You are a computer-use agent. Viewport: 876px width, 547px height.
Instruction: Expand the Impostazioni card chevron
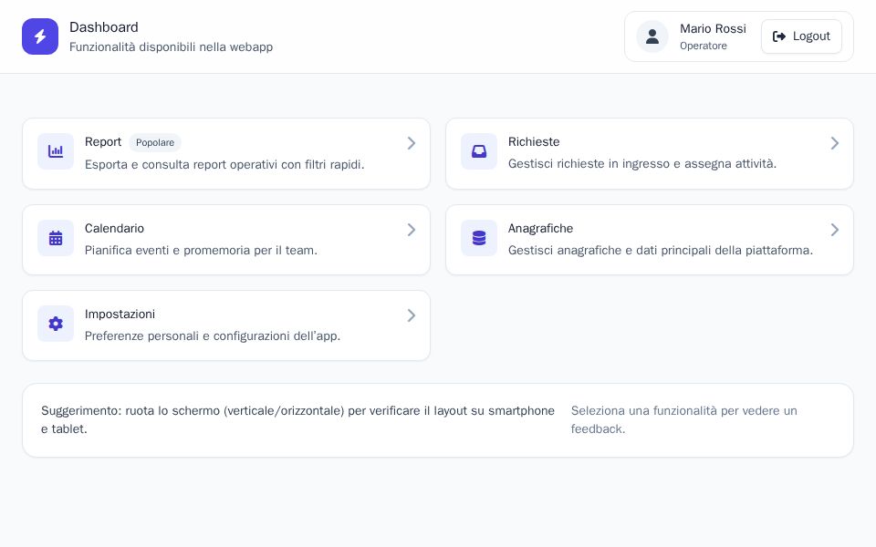[x=412, y=315]
